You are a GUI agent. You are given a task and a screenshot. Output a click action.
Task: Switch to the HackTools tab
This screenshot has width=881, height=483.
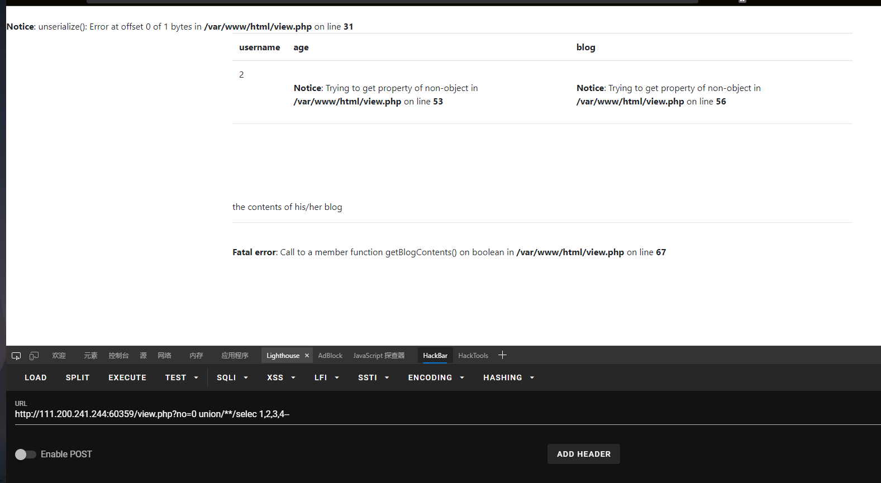click(473, 356)
